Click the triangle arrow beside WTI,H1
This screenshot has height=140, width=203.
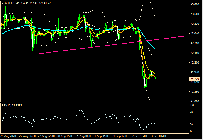[x=3, y=3]
